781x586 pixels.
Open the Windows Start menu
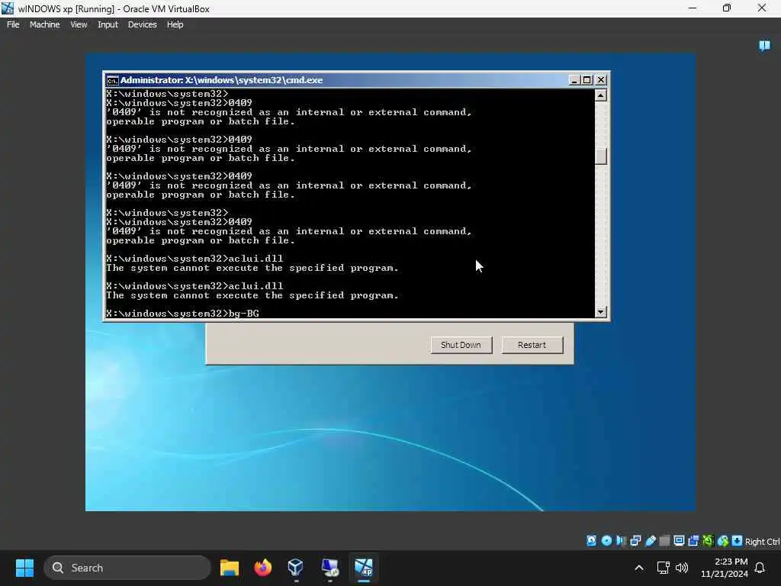pyautogui.click(x=24, y=568)
